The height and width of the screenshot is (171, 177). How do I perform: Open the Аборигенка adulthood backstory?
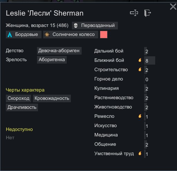coord(52,60)
